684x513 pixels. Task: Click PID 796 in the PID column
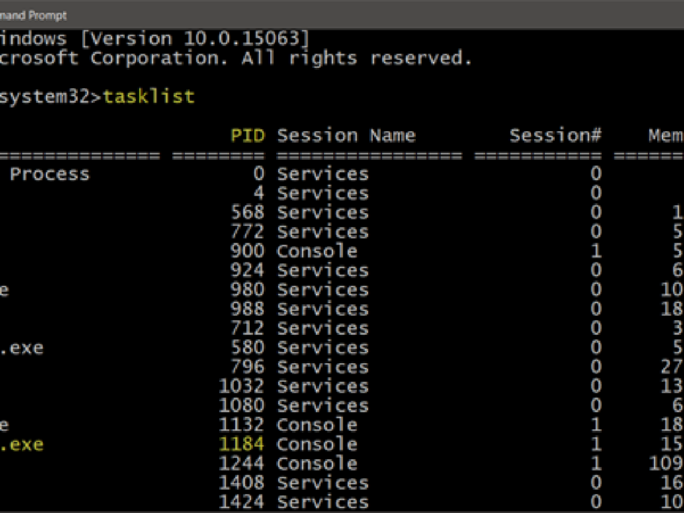click(x=247, y=367)
